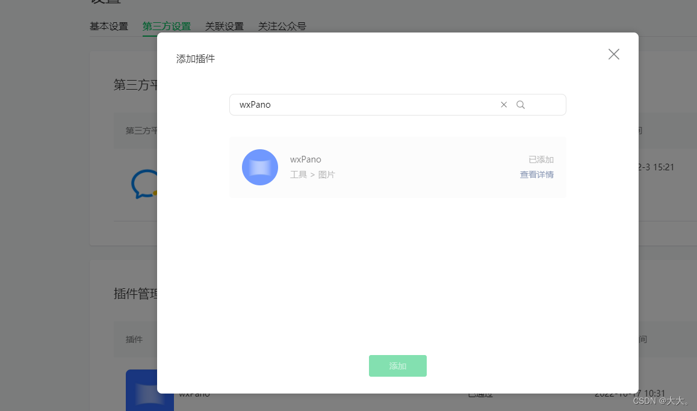Switch to 第三方设置 tab
This screenshot has width=697, height=411.
(x=167, y=26)
